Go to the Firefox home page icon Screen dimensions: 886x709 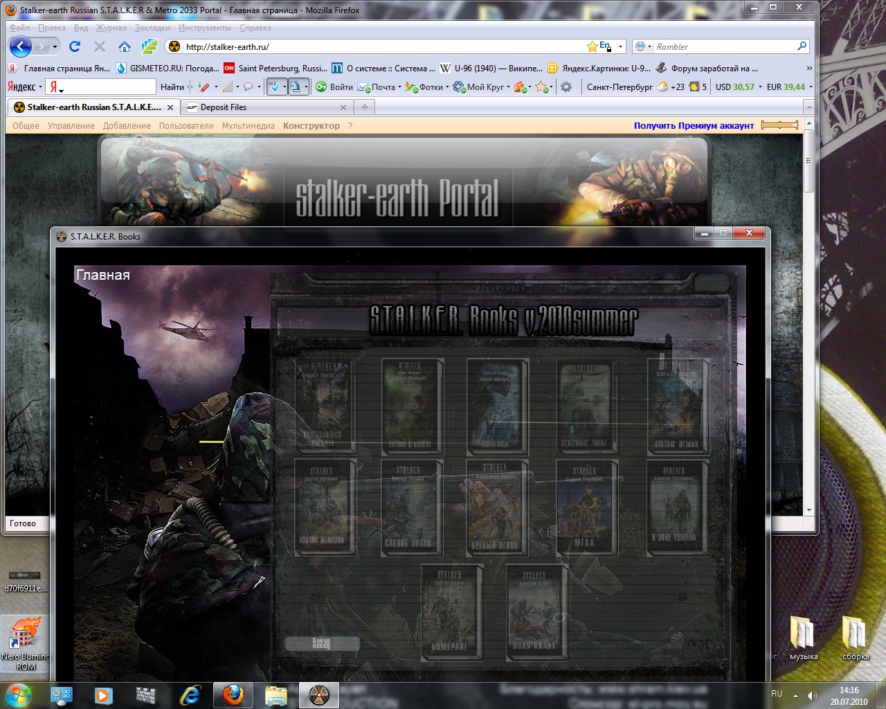[125, 46]
